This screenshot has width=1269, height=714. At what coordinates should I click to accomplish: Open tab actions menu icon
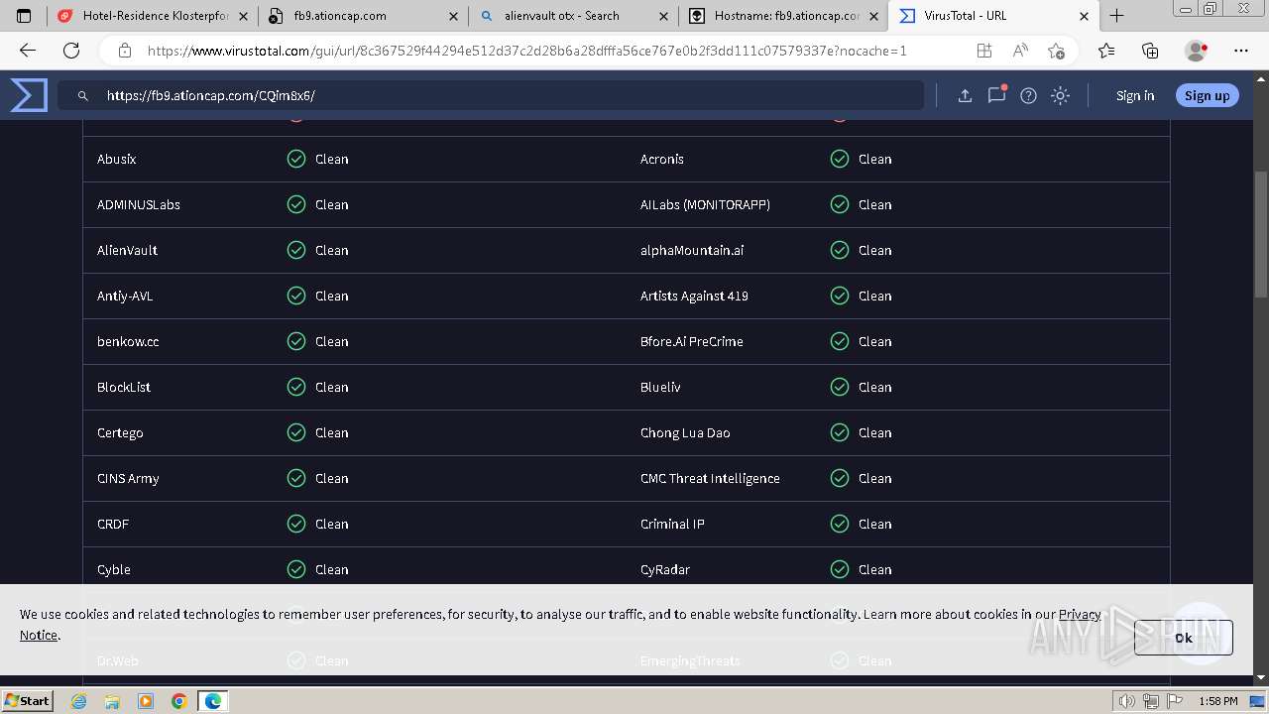pos(24,16)
